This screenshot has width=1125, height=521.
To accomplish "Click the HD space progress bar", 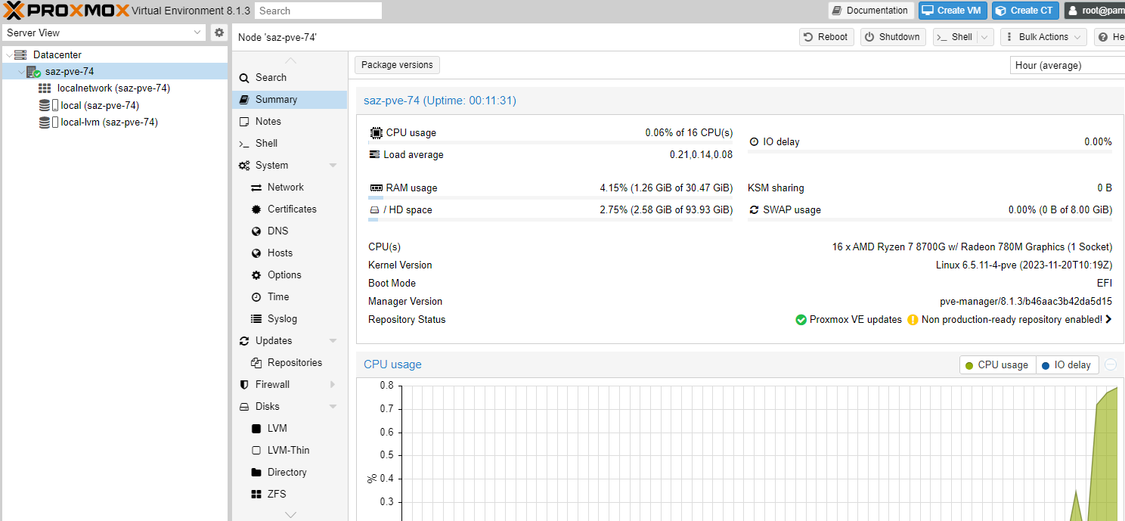I will tap(550, 220).
